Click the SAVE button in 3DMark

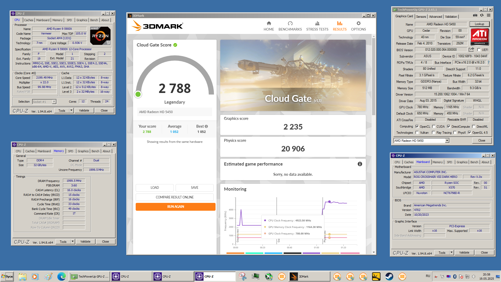click(195, 187)
